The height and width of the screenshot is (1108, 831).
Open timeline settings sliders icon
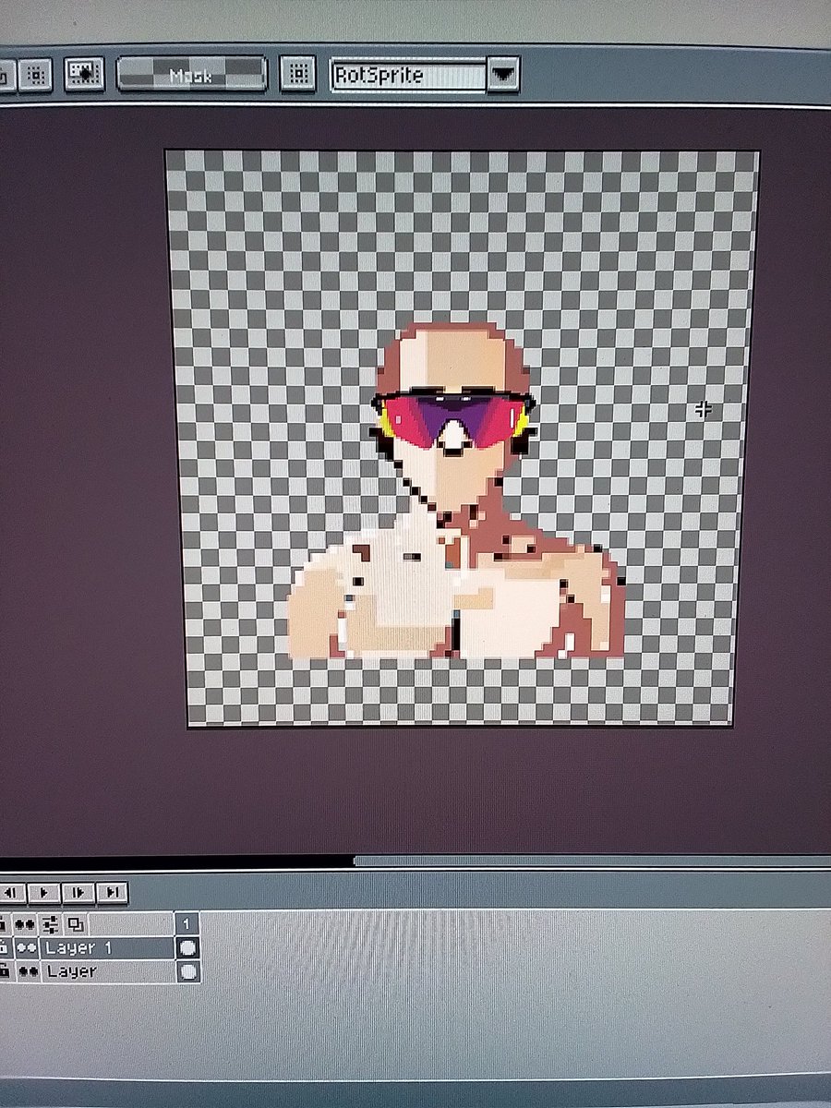point(50,923)
